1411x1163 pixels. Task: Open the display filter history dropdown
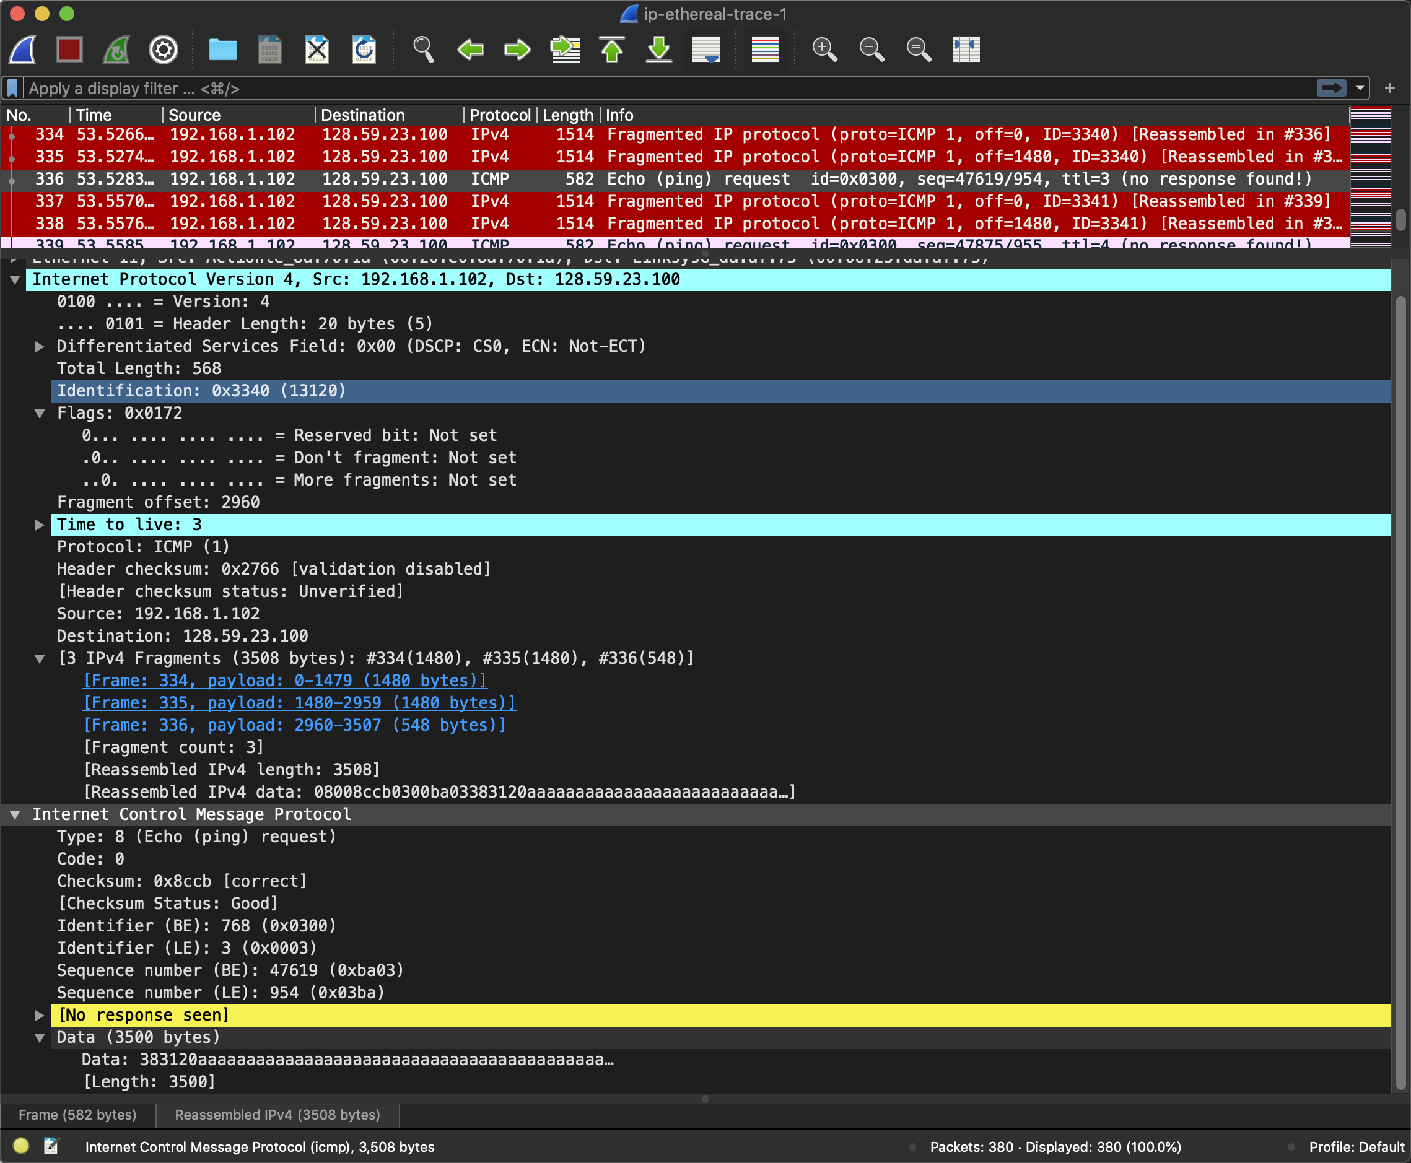pyautogui.click(x=1360, y=89)
